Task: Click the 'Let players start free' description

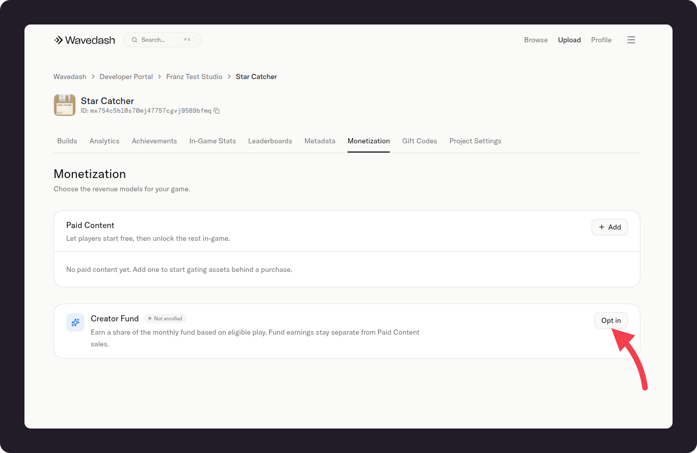Action: [x=148, y=238]
